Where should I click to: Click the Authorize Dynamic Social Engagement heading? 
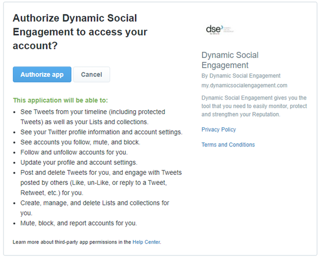click(80, 32)
